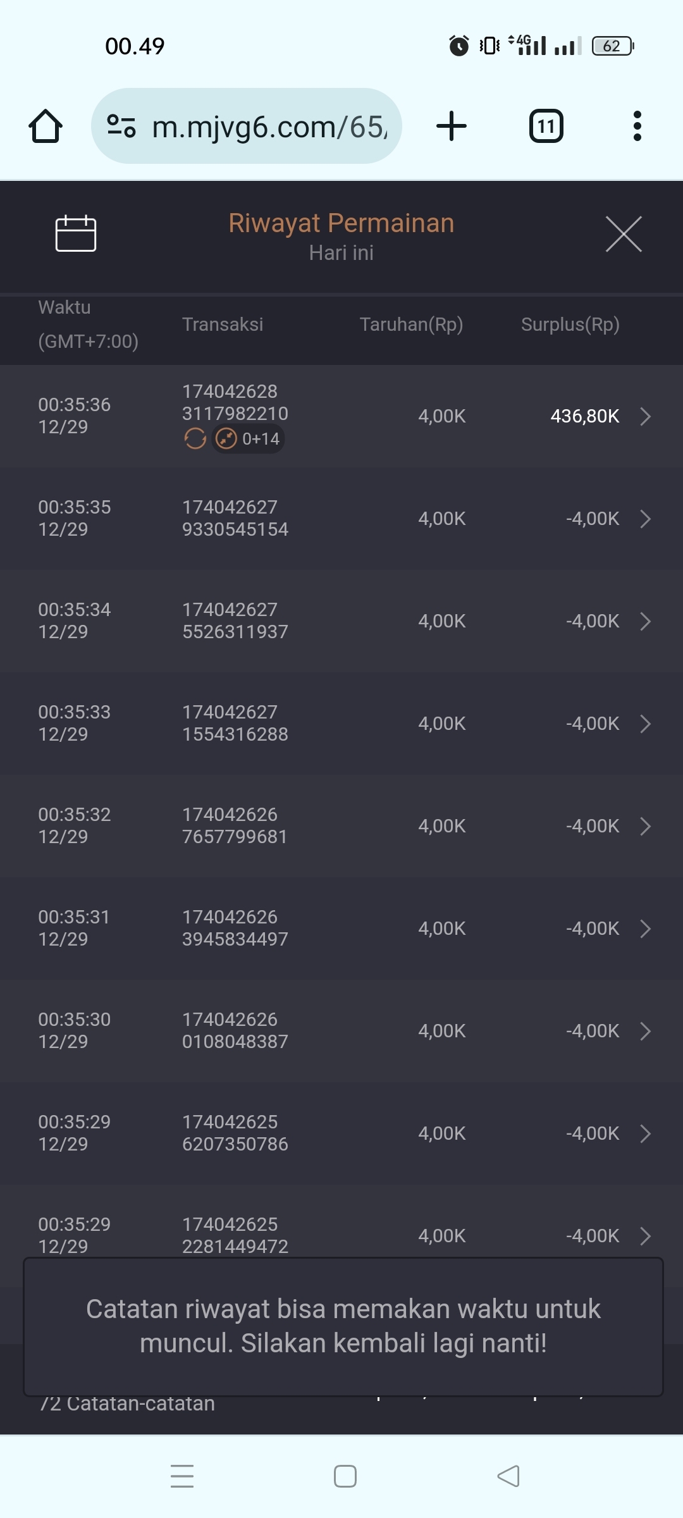The width and height of the screenshot is (683, 1518).
Task: Tap the 0+14 free spin badge
Action: [249, 438]
